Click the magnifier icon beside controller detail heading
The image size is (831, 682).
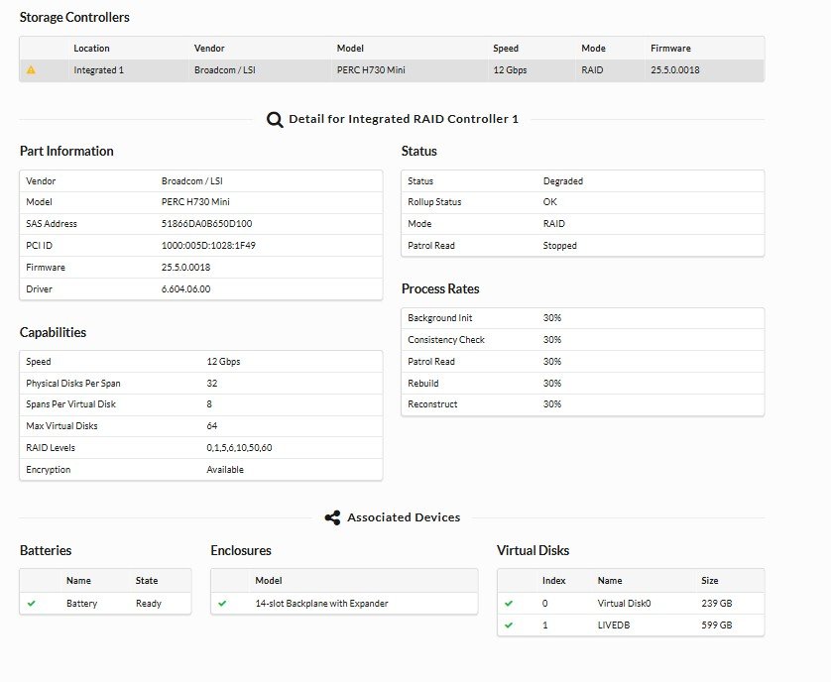click(x=275, y=119)
